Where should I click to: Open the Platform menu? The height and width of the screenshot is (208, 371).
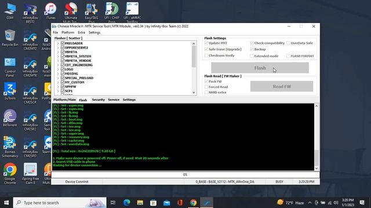click(x=68, y=32)
